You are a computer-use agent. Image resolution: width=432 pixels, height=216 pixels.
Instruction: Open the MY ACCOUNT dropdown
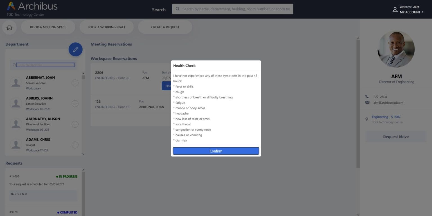[411, 12]
